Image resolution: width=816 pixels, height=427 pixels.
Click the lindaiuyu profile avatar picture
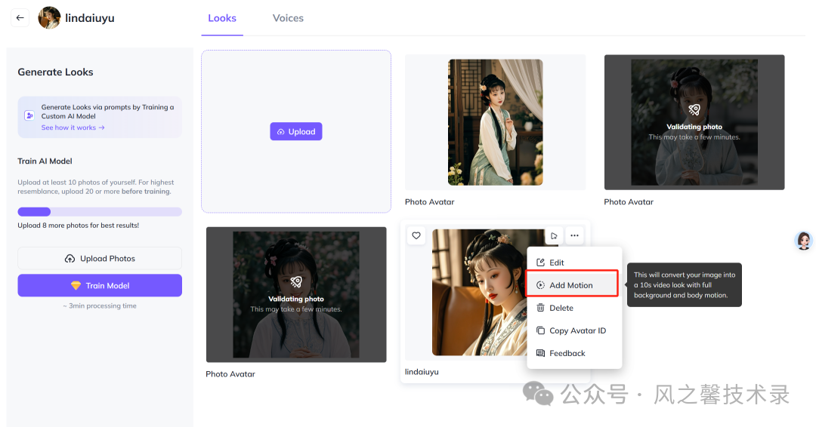point(49,18)
